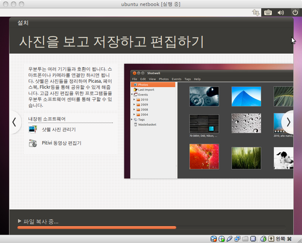This screenshot has height=243, width=302.
Task: Open the Shotwell File menu
Action: click(x=135, y=79)
